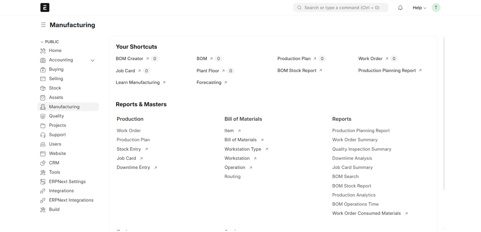Open Work Order Summary report
The width and height of the screenshot is (481, 232).
pyautogui.click(x=355, y=140)
